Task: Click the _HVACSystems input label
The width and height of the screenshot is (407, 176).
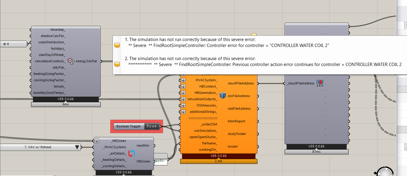Action: (114, 147)
